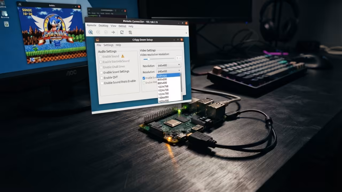Tick the Enable QVF checkbox
Image resolution: width=342 pixels, height=192 pixels.
click(102, 78)
